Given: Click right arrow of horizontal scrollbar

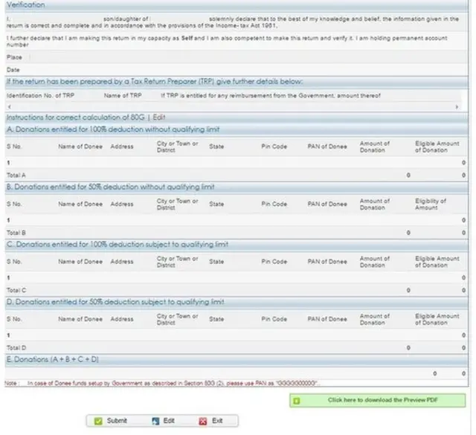Looking at the screenshot, I should [457, 107].
